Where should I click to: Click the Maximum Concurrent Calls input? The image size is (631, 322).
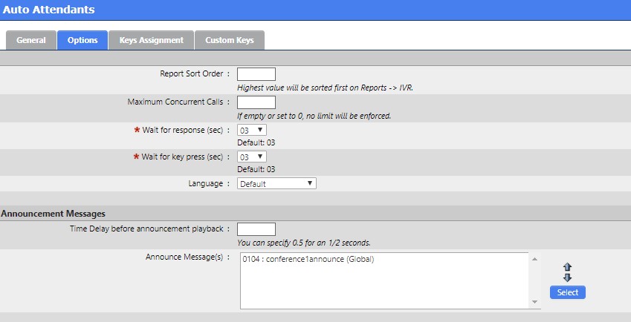click(256, 102)
